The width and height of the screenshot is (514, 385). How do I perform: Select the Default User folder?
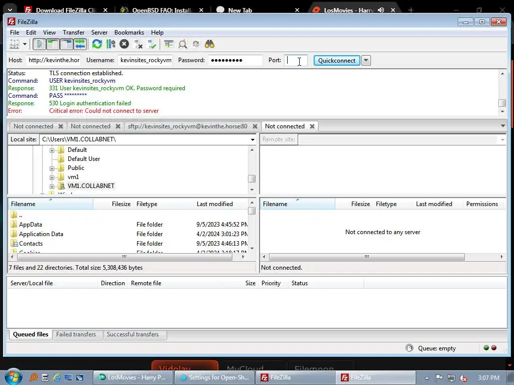point(84,159)
